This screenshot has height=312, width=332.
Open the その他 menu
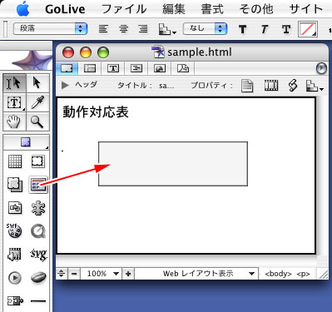click(256, 9)
